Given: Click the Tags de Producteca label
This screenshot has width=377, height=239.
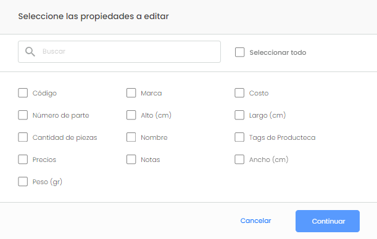Looking at the screenshot, I should pyautogui.click(x=282, y=137).
